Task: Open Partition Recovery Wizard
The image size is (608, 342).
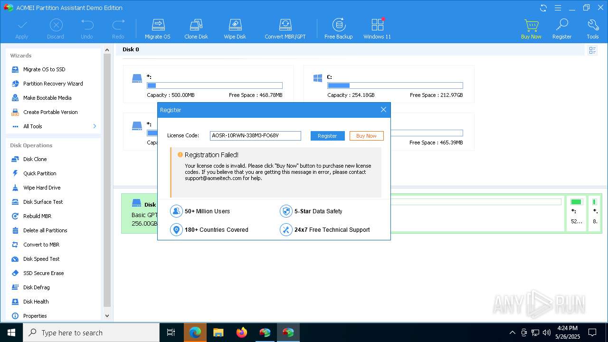Action: click(52, 84)
